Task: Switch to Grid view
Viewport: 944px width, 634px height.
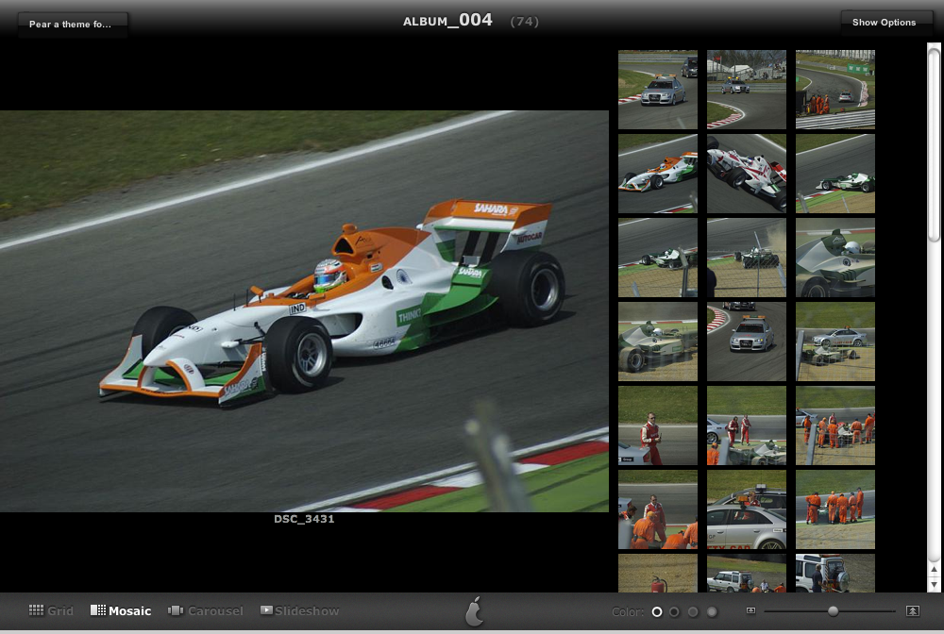Action: click(51, 611)
